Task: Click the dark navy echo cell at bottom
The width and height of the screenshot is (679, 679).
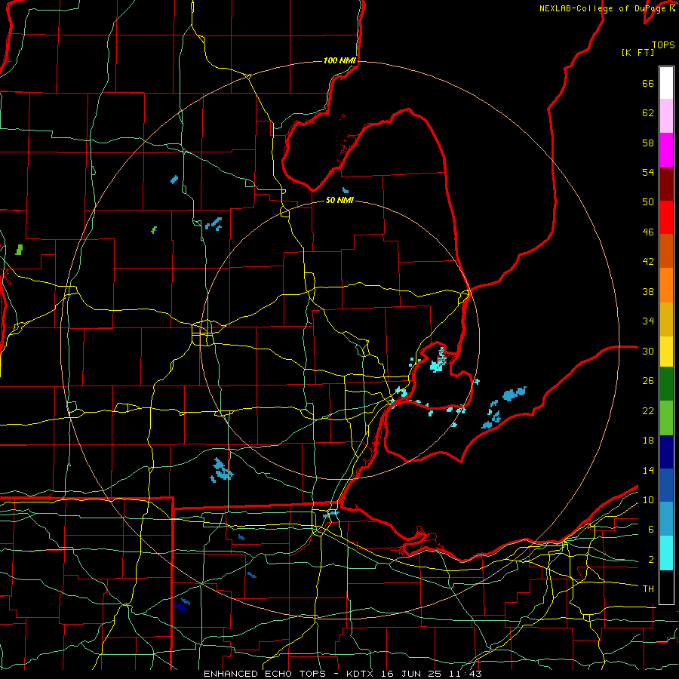Action: pos(180,607)
